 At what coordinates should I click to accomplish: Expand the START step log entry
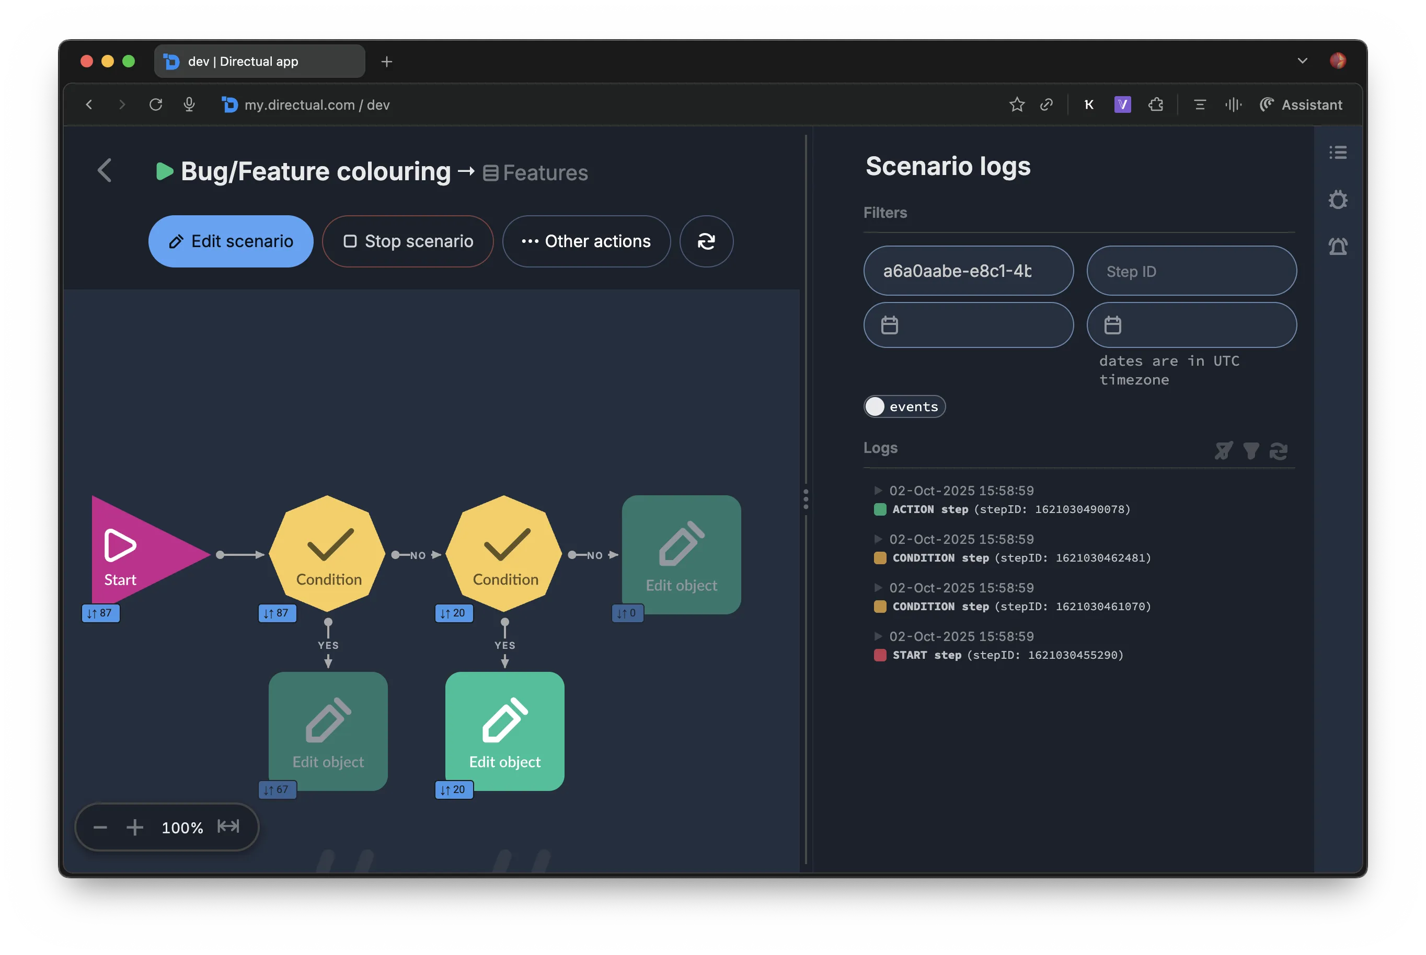tap(878, 636)
